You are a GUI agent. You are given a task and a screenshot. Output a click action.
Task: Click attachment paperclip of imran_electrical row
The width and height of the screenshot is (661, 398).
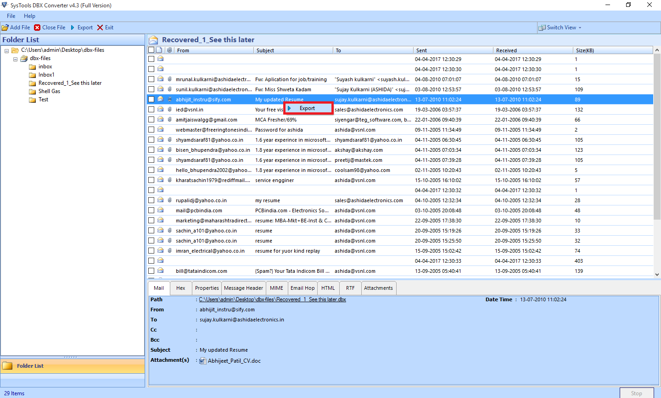click(169, 250)
